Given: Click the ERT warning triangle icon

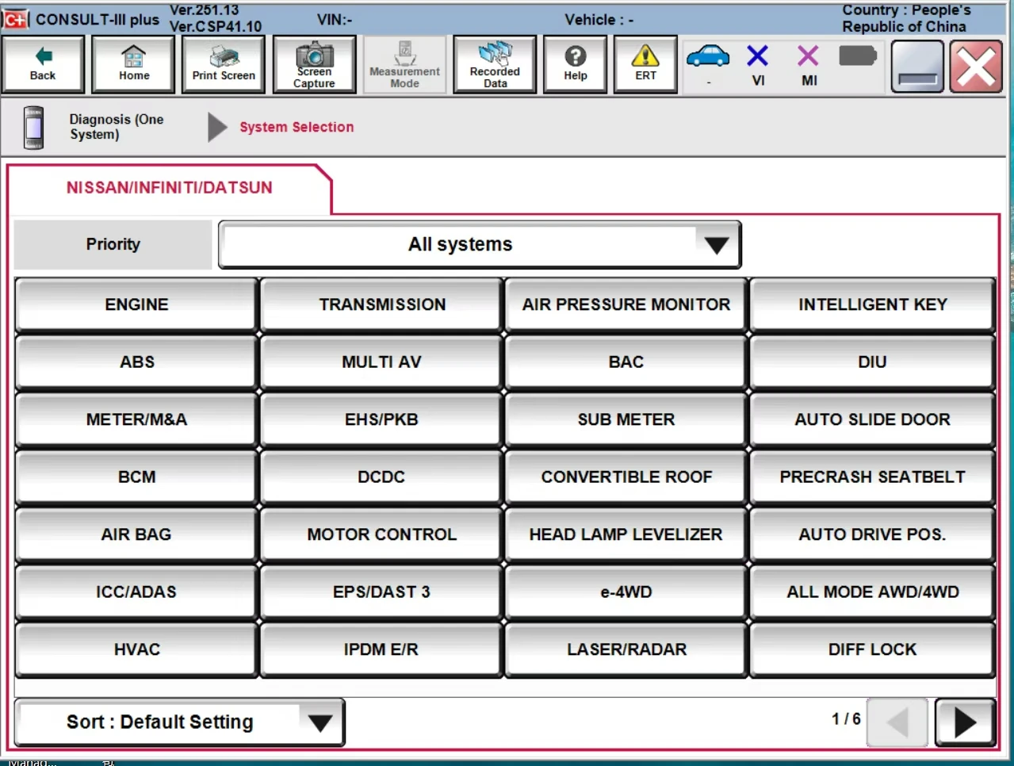Looking at the screenshot, I should click(645, 64).
